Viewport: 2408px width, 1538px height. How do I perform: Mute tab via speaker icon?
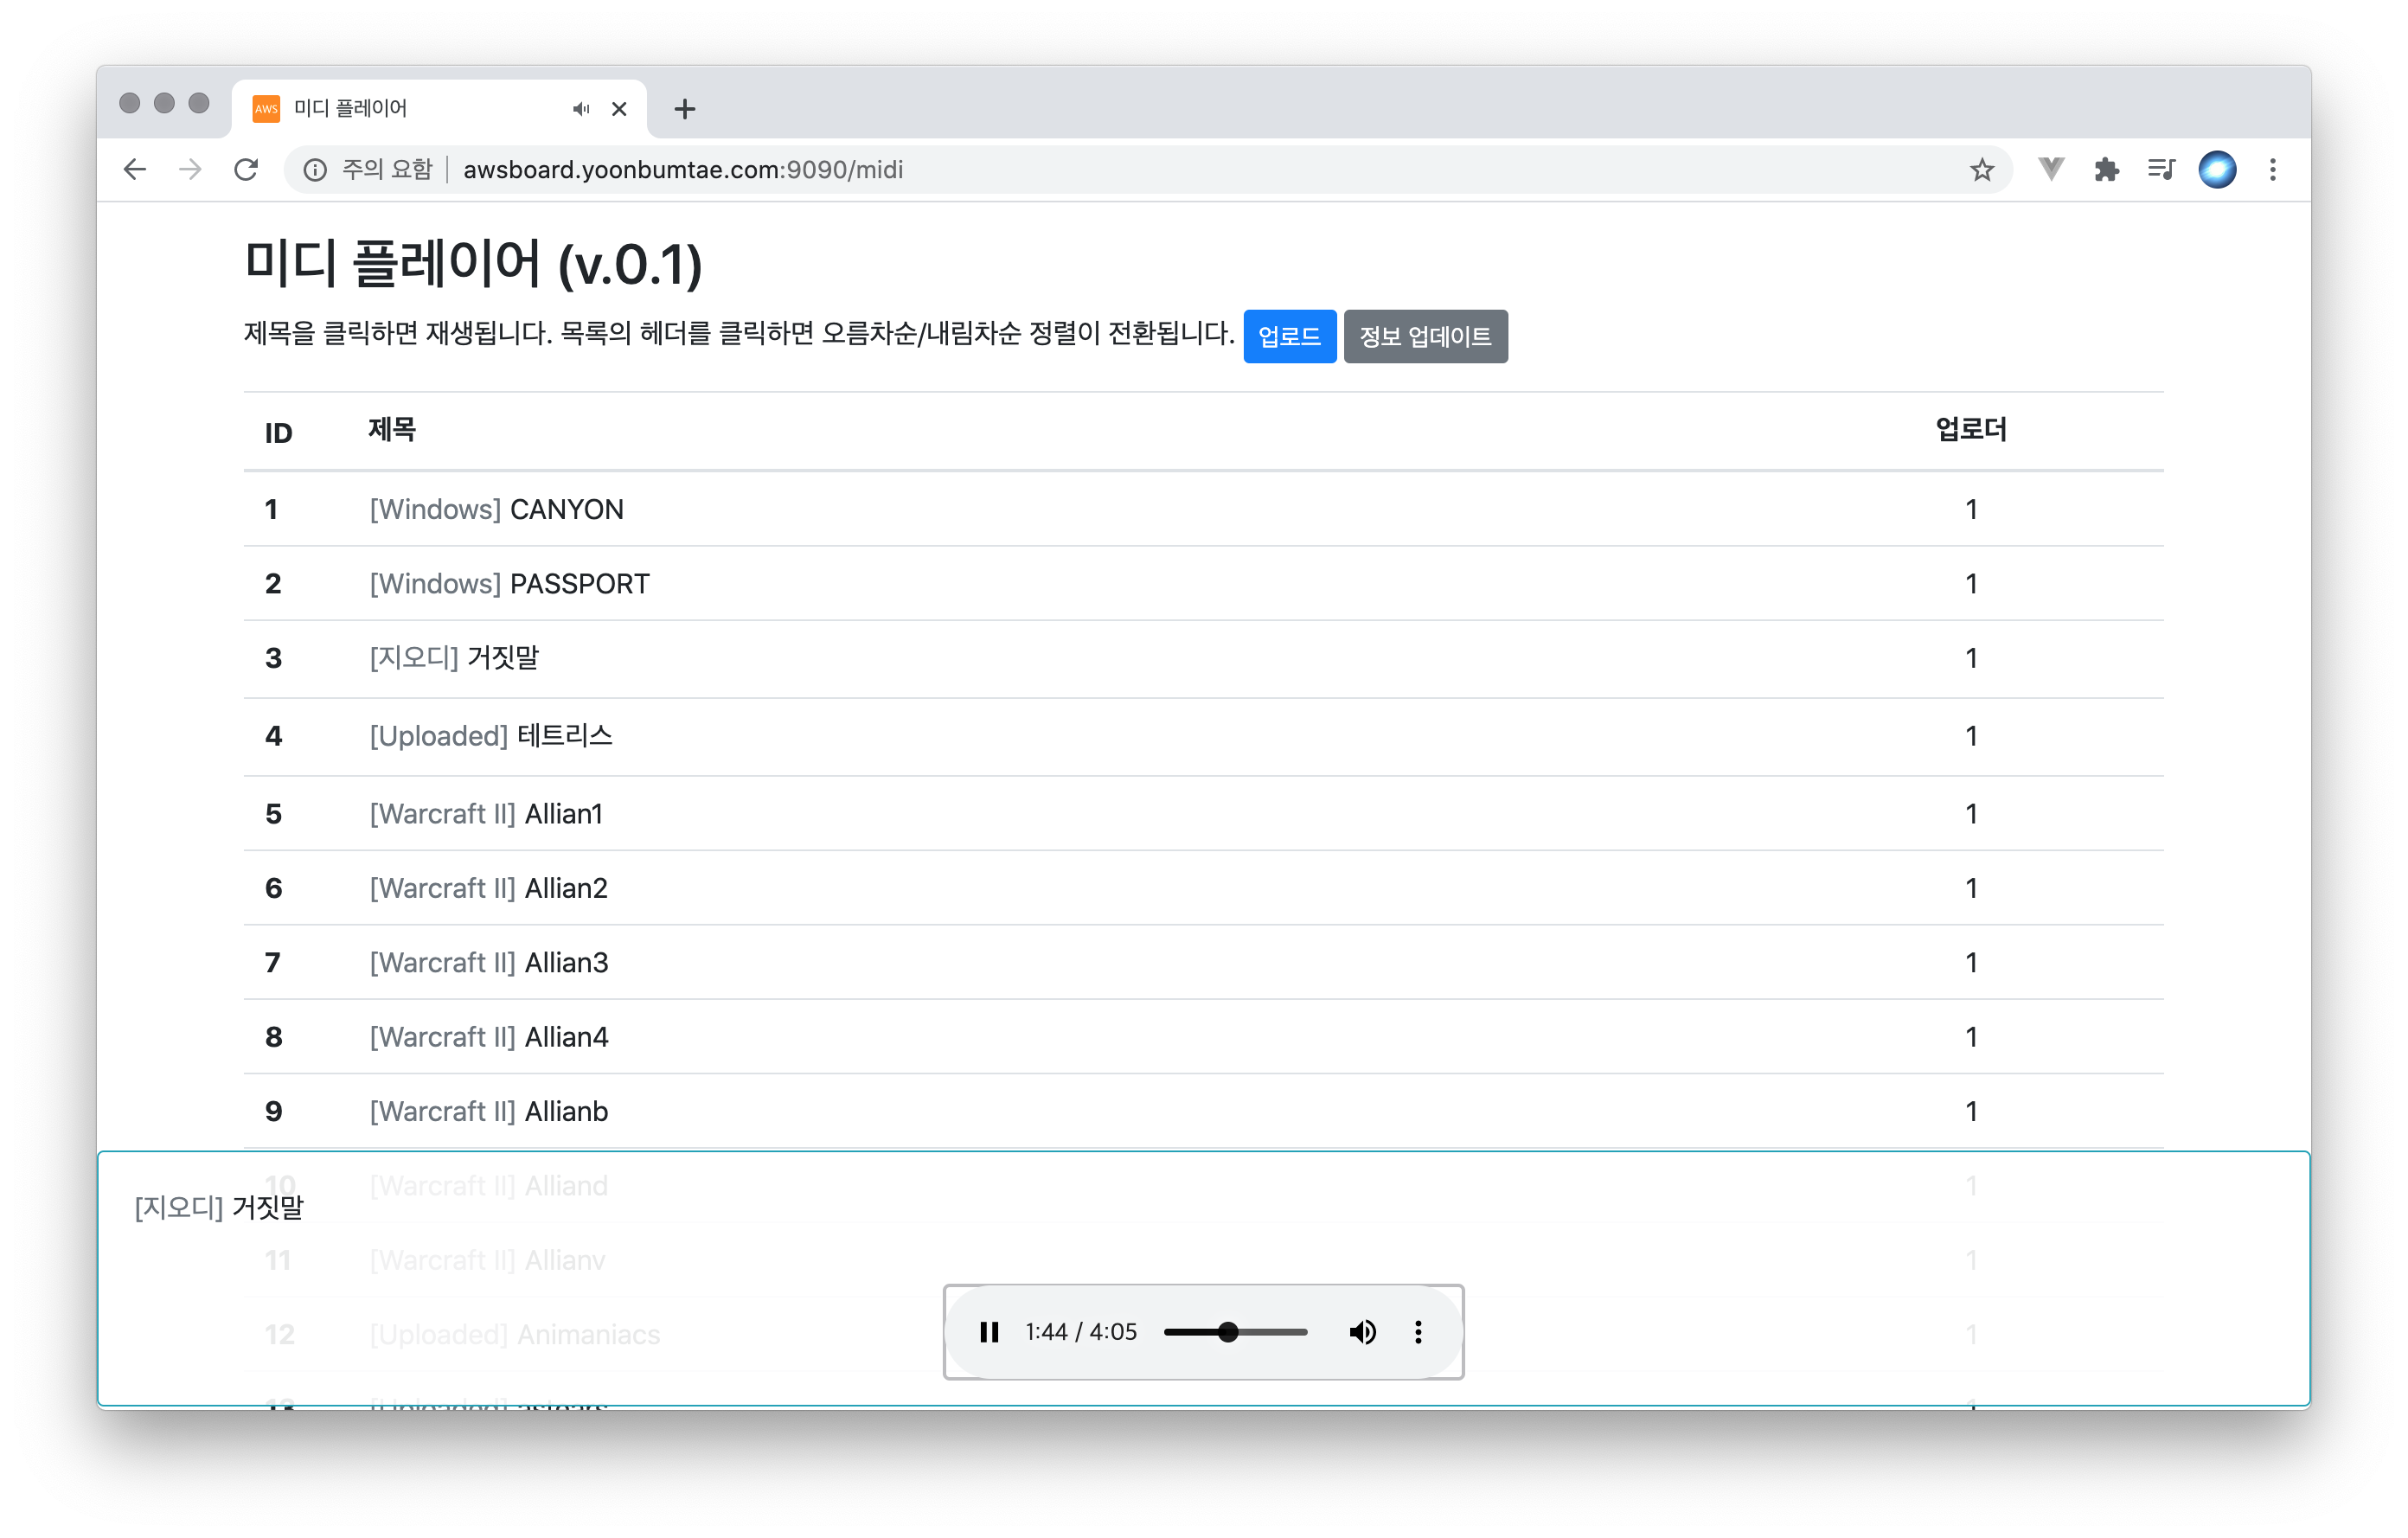coord(581,109)
